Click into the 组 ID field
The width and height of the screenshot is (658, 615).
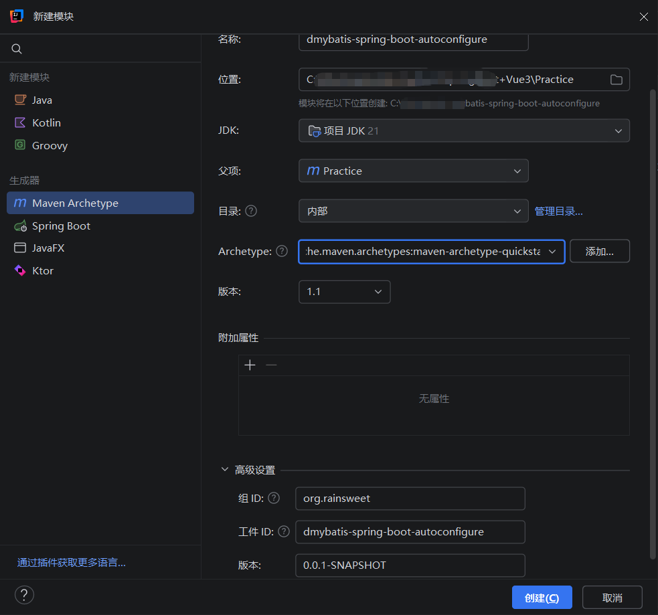coord(410,499)
